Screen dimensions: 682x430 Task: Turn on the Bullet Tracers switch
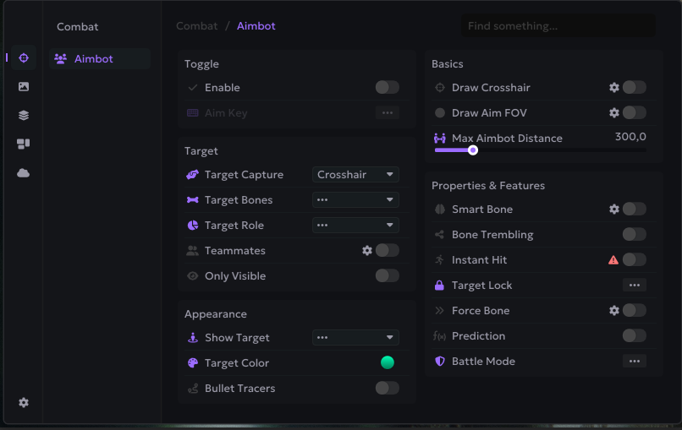[387, 389]
